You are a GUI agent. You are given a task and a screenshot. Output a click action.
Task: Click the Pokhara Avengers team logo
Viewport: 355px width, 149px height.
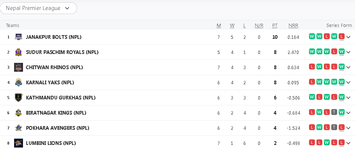click(x=19, y=128)
